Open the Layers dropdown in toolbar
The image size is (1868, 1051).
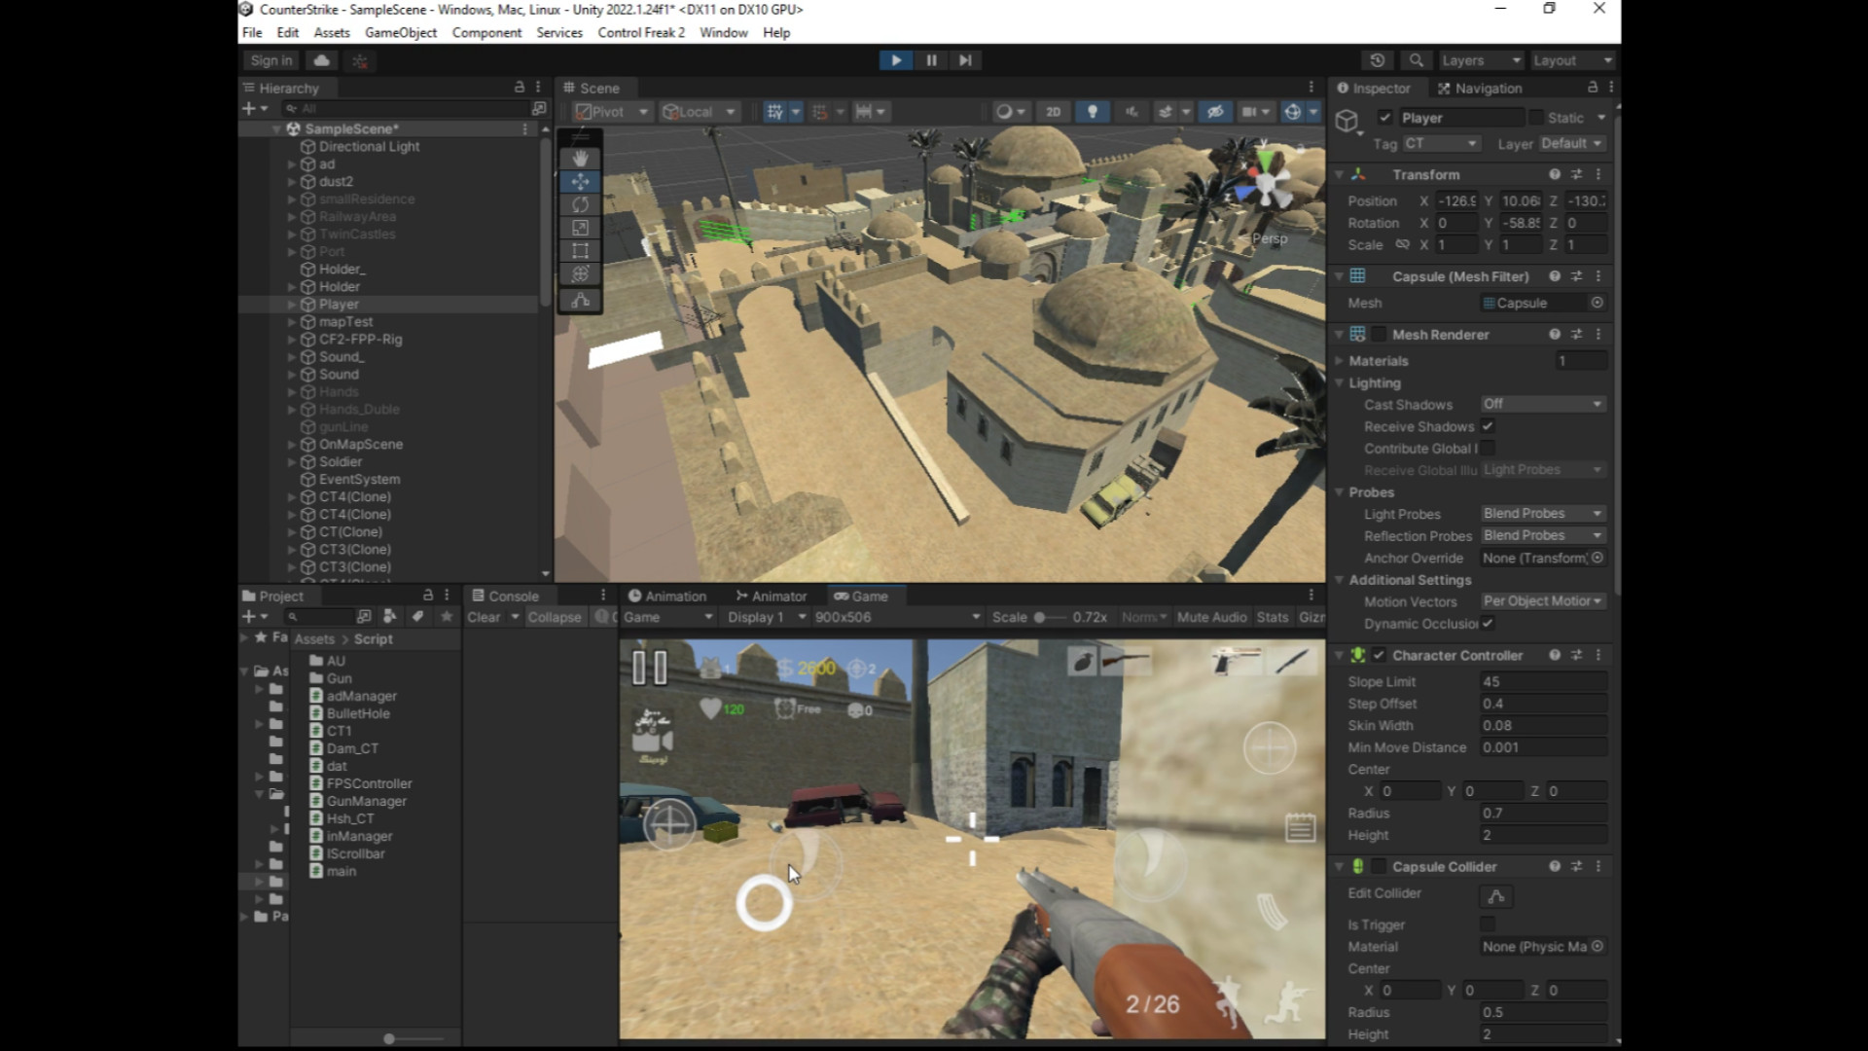pos(1480,60)
